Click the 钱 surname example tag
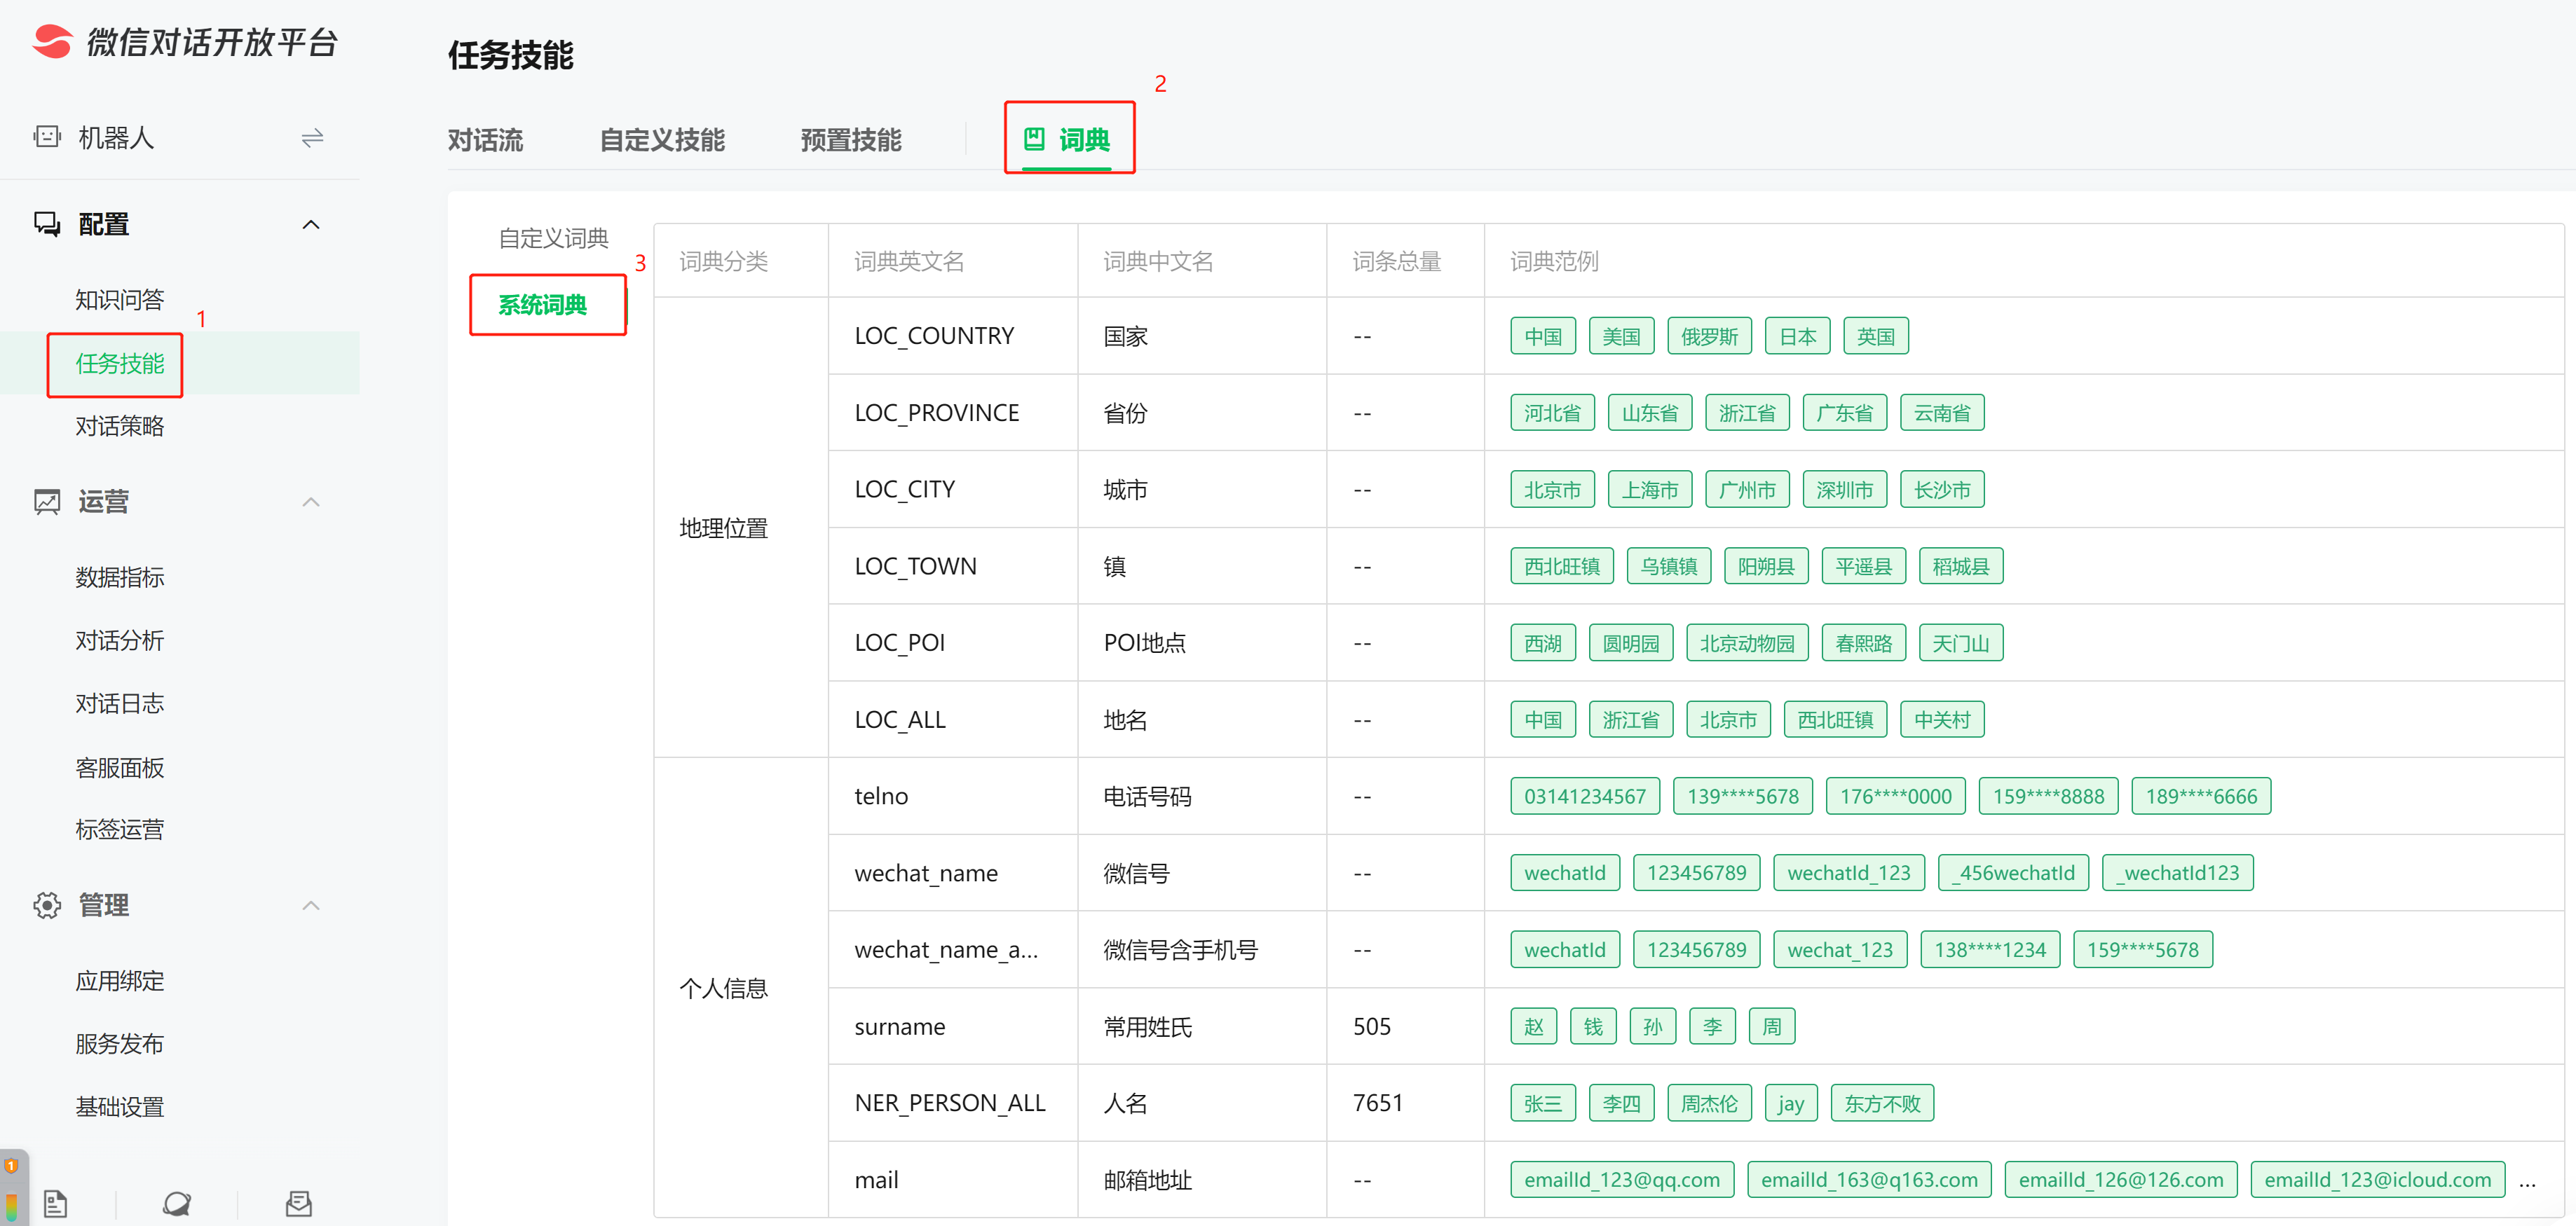Image resolution: width=2576 pixels, height=1226 pixels. (1593, 1027)
